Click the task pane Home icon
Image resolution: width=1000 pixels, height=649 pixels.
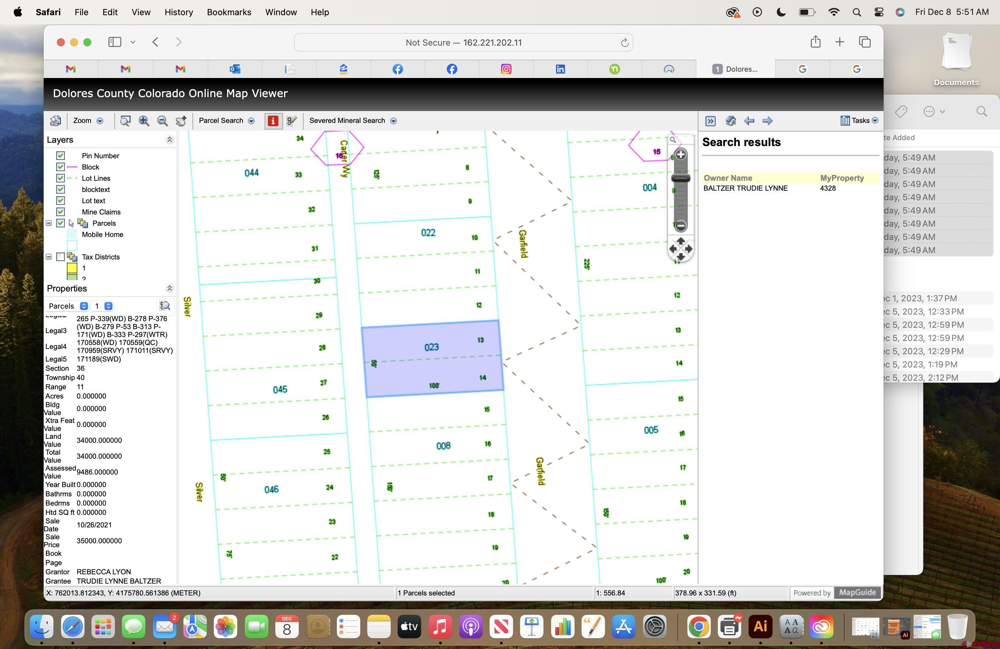point(730,121)
